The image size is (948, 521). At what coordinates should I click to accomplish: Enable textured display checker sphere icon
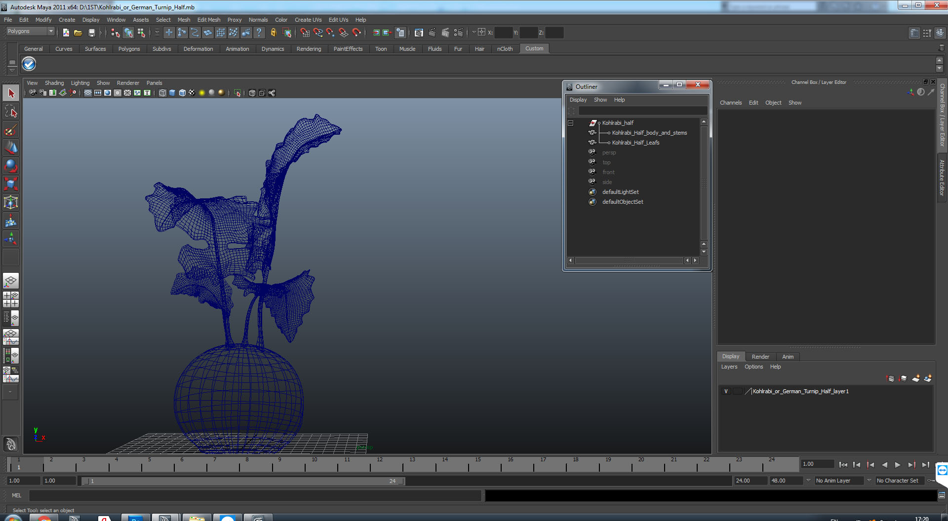coord(192,93)
